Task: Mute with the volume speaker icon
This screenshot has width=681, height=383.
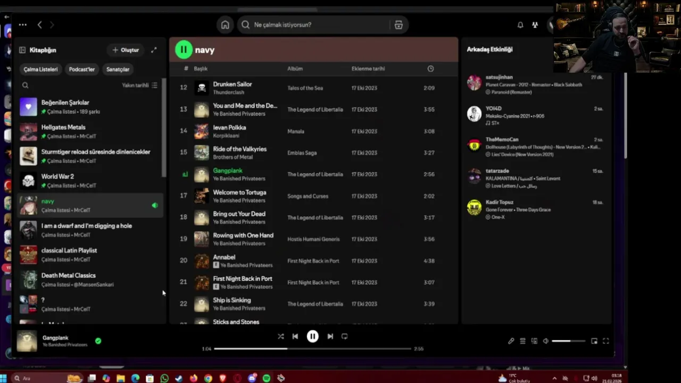Action: tap(545, 341)
